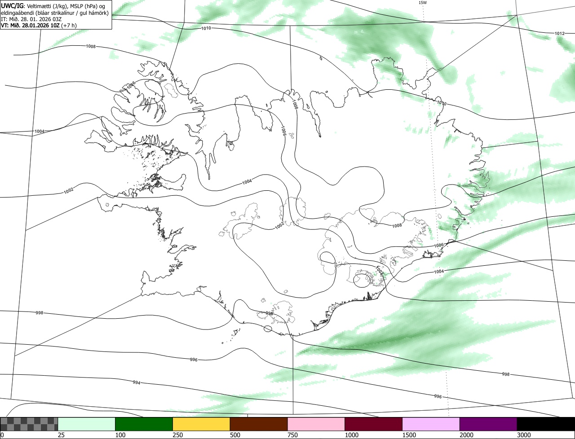The height and width of the screenshot is (439, 575).
Task: Click the black legend swatch above 3000
Action: pyautogui.click(x=546, y=424)
